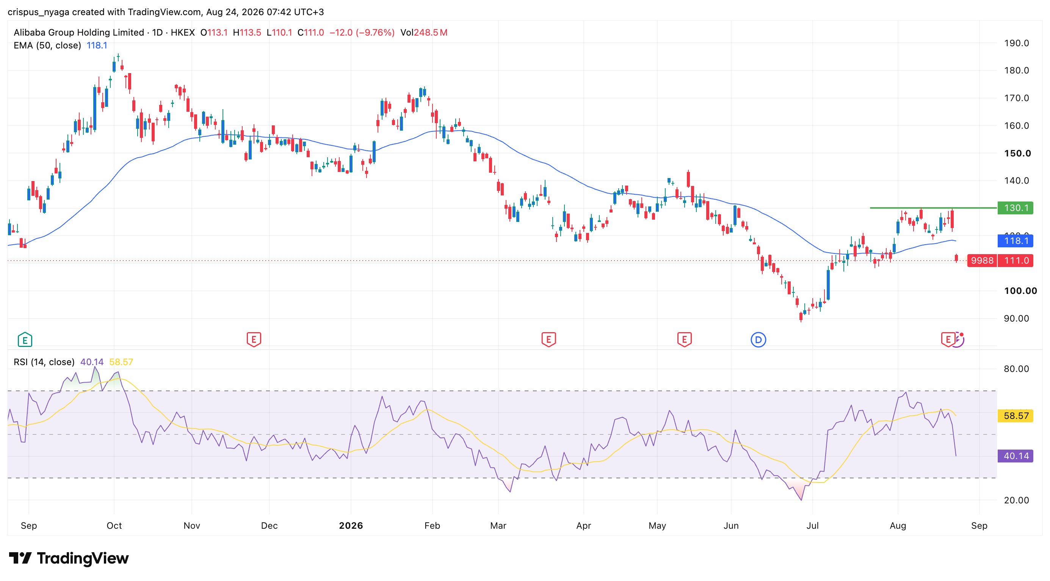Click the "Alibaba Group Holding Limited" symbol title
Viewport: 1050px width, 581px height.
[79, 33]
